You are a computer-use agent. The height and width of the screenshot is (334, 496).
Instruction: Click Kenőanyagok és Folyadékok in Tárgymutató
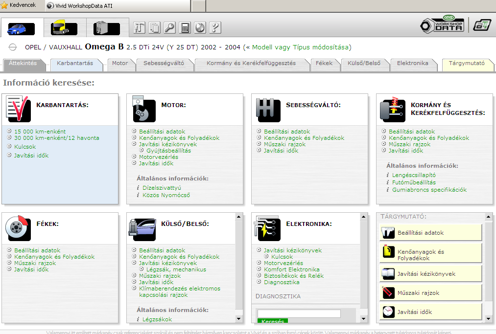tap(430, 255)
